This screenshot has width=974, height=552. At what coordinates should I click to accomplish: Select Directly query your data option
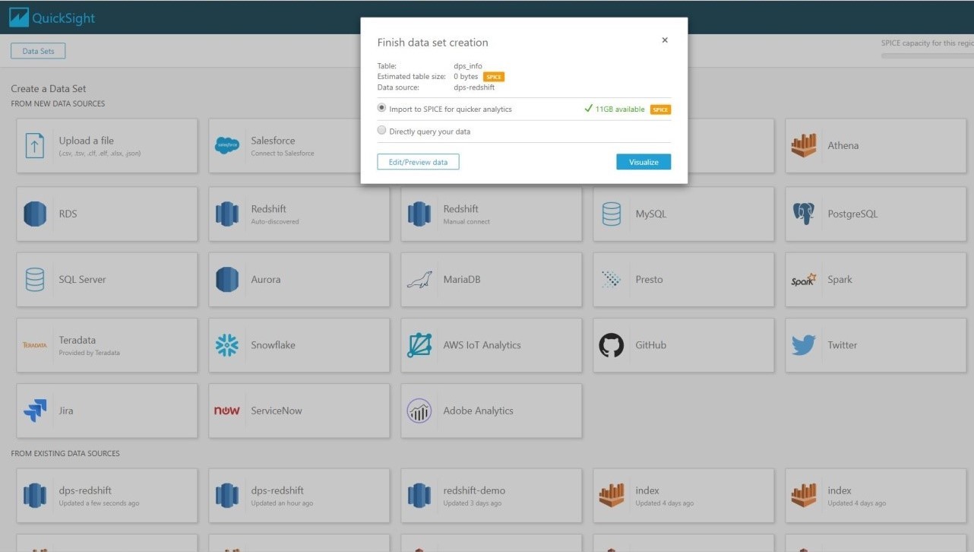pos(382,130)
